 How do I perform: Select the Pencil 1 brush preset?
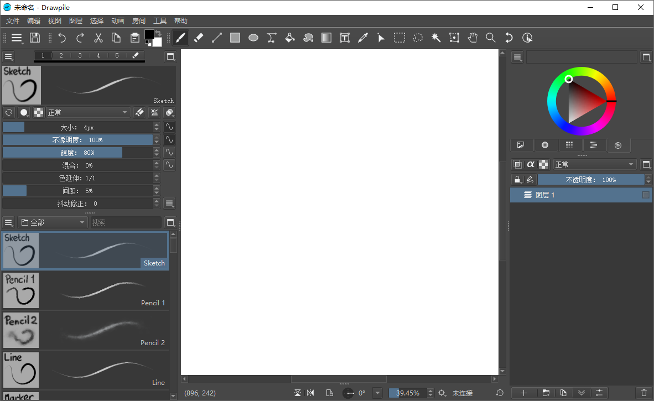[x=86, y=290]
